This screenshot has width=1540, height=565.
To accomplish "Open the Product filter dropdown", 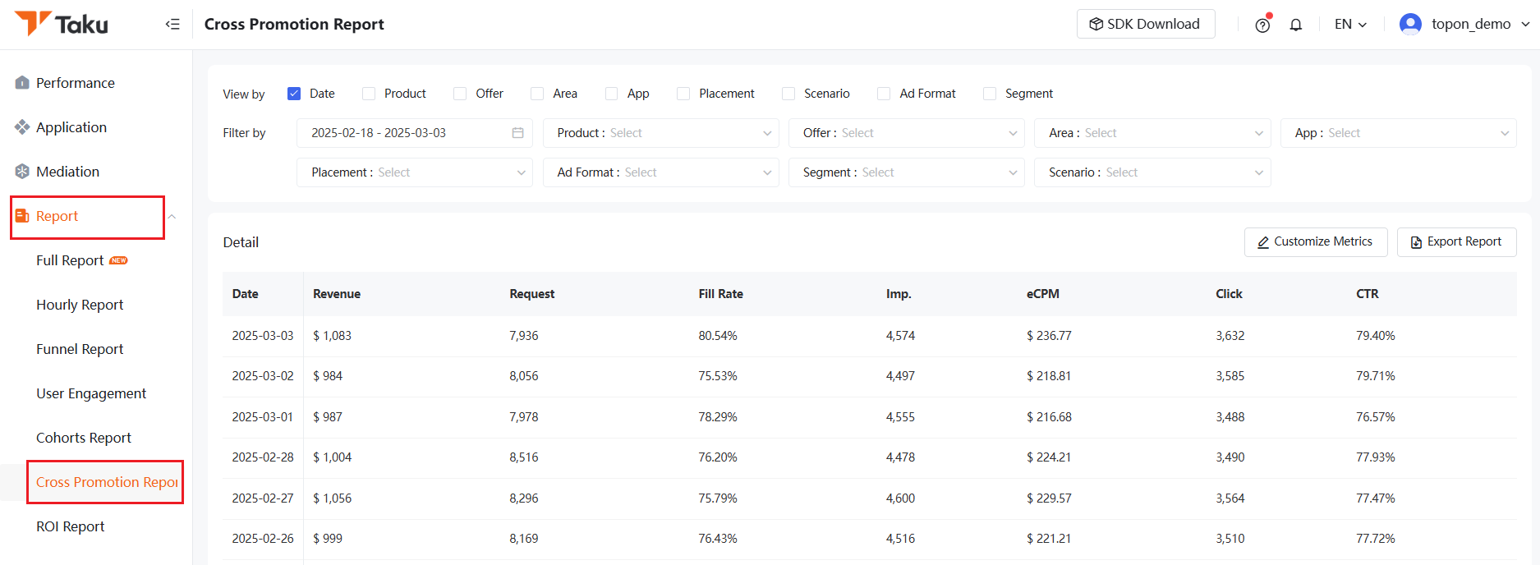I will (x=660, y=133).
